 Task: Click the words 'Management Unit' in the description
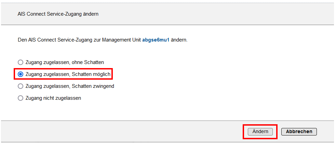pyautogui.click(x=124, y=40)
